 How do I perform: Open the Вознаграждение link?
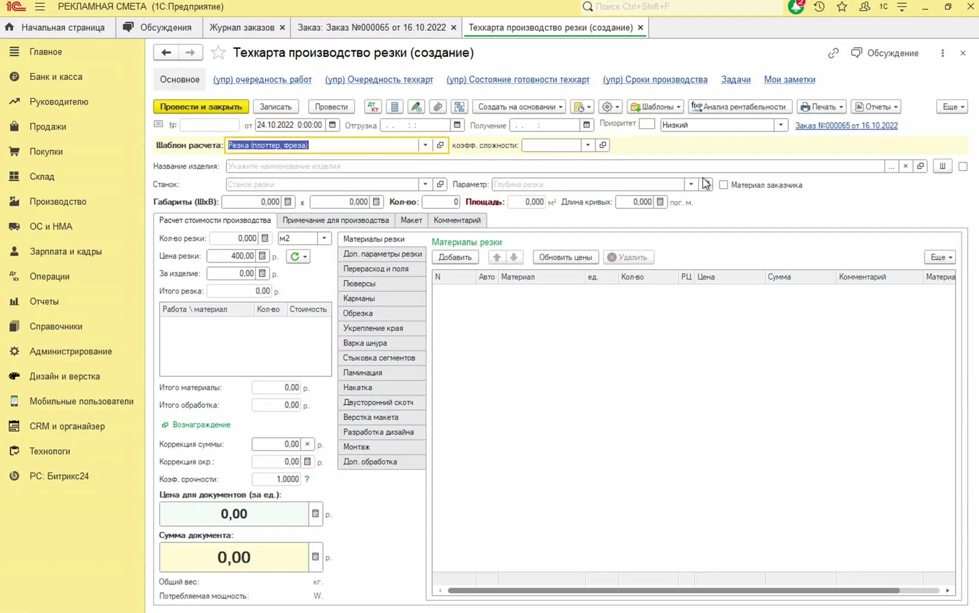(x=201, y=425)
